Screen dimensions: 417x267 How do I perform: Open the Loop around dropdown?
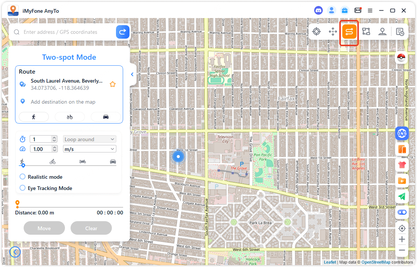click(x=89, y=139)
